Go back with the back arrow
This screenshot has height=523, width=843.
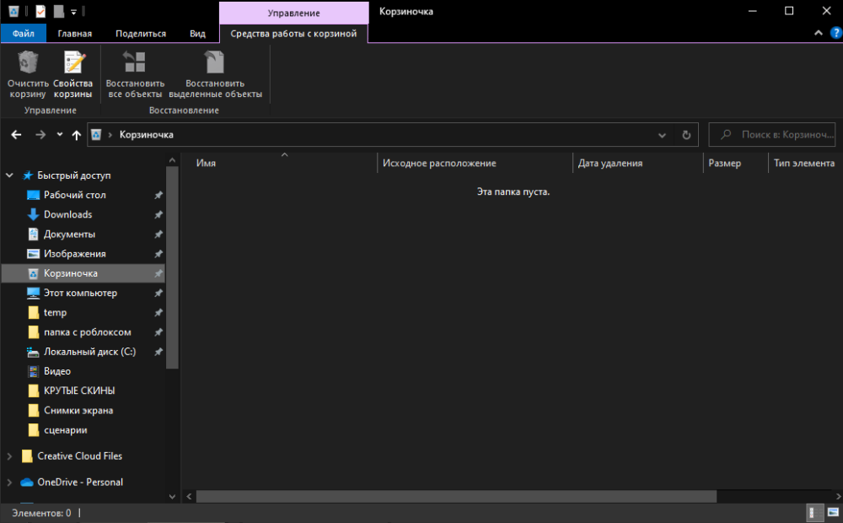(x=16, y=134)
